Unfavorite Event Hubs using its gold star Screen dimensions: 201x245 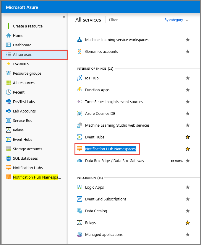click(187, 137)
